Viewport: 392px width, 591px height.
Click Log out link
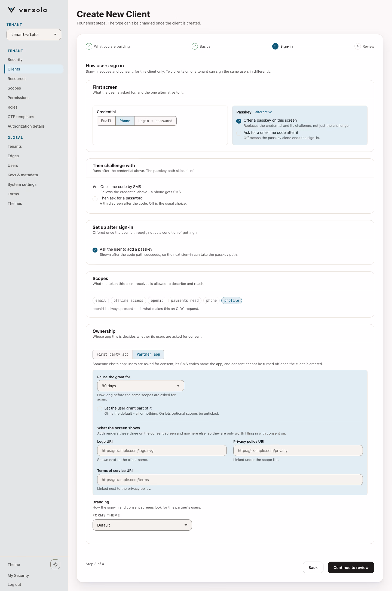(x=14, y=584)
